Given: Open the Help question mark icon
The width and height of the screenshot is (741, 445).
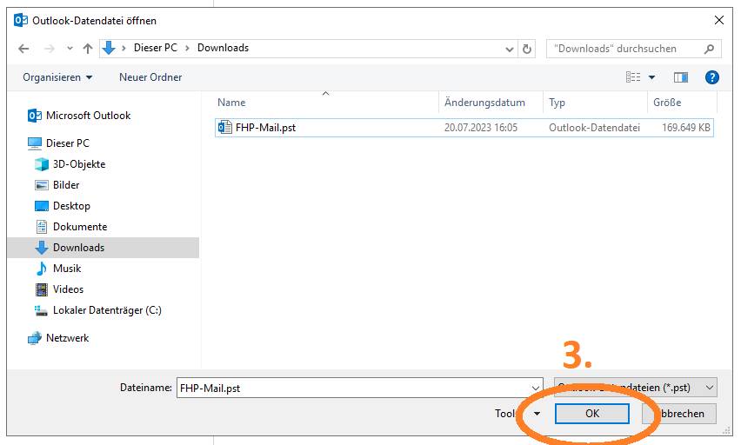Looking at the screenshot, I should tap(711, 77).
